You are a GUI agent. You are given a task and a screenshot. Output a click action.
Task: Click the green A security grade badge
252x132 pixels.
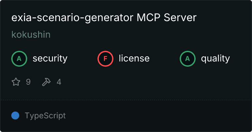(x=19, y=59)
